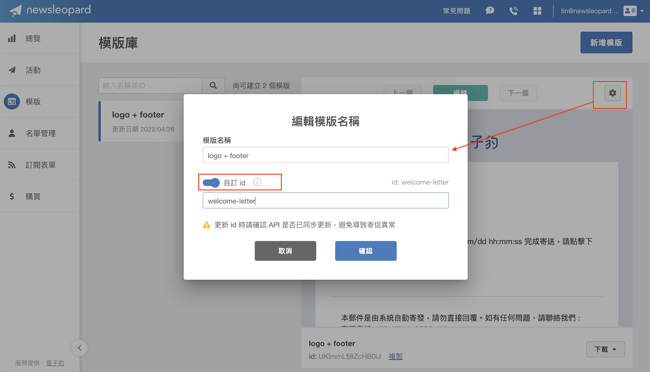Click the welcome-letter custom id field
This screenshot has height=372, width=650.
(325, 201)
